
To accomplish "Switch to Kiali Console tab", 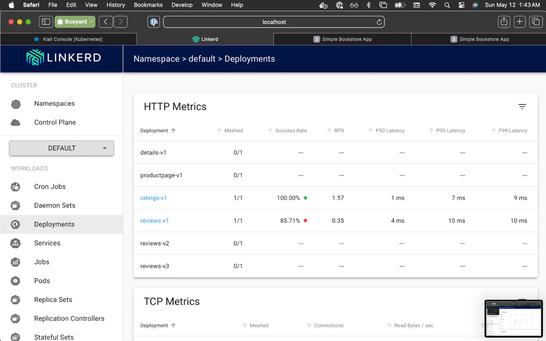I will tap(68, 39).
